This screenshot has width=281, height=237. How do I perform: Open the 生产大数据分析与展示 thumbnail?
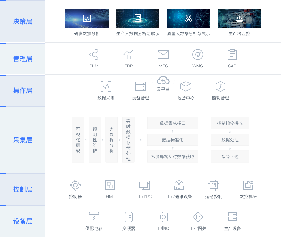(x=138, y=18)
